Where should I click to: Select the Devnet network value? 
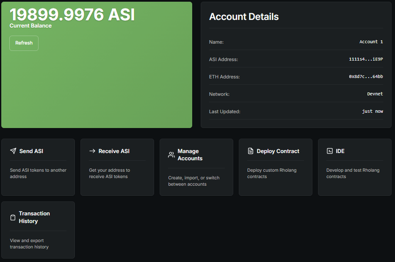(375, 94)
